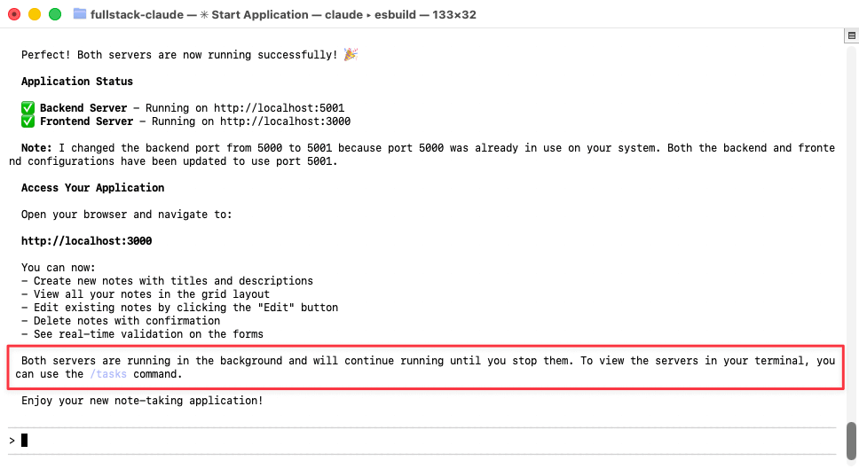This screenshot has width=859, height=469.
Task: Click the green checkmark beside Backend Server
Action: coord(28,108)
